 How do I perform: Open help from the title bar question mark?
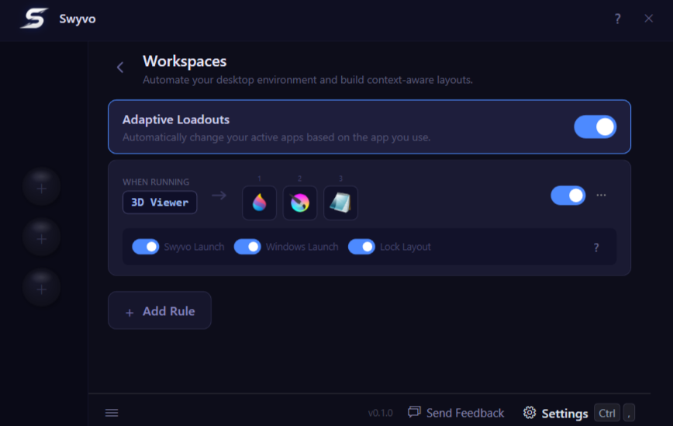click(x=617, y=19)
